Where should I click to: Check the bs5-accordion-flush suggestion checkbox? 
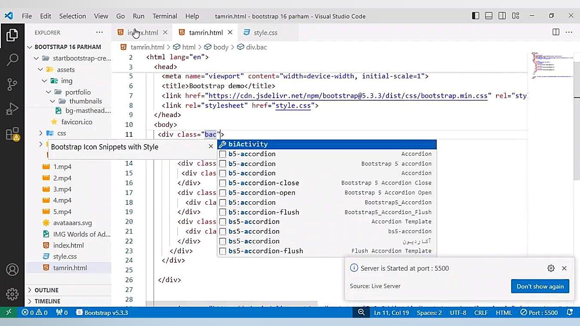coord(222,251)
